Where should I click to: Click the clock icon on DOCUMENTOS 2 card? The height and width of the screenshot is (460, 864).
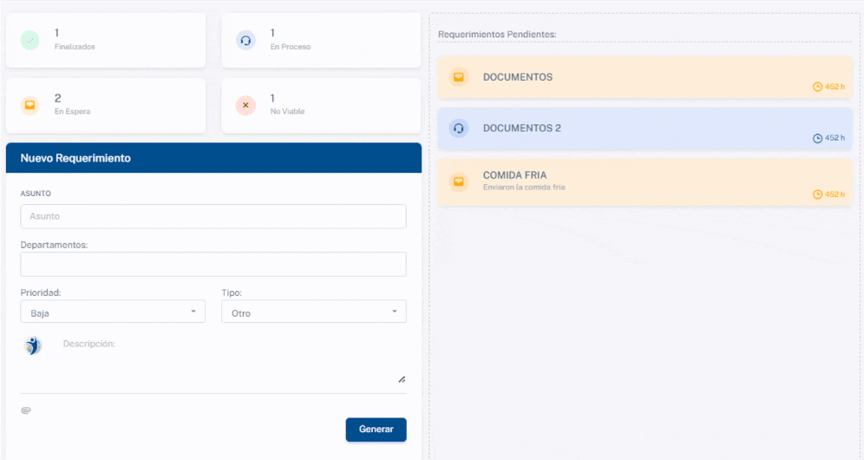817,138
